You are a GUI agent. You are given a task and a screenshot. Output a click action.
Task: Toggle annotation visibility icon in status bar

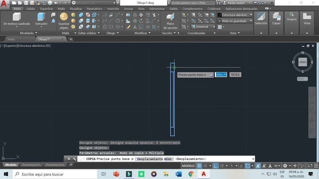pos(258,166)
